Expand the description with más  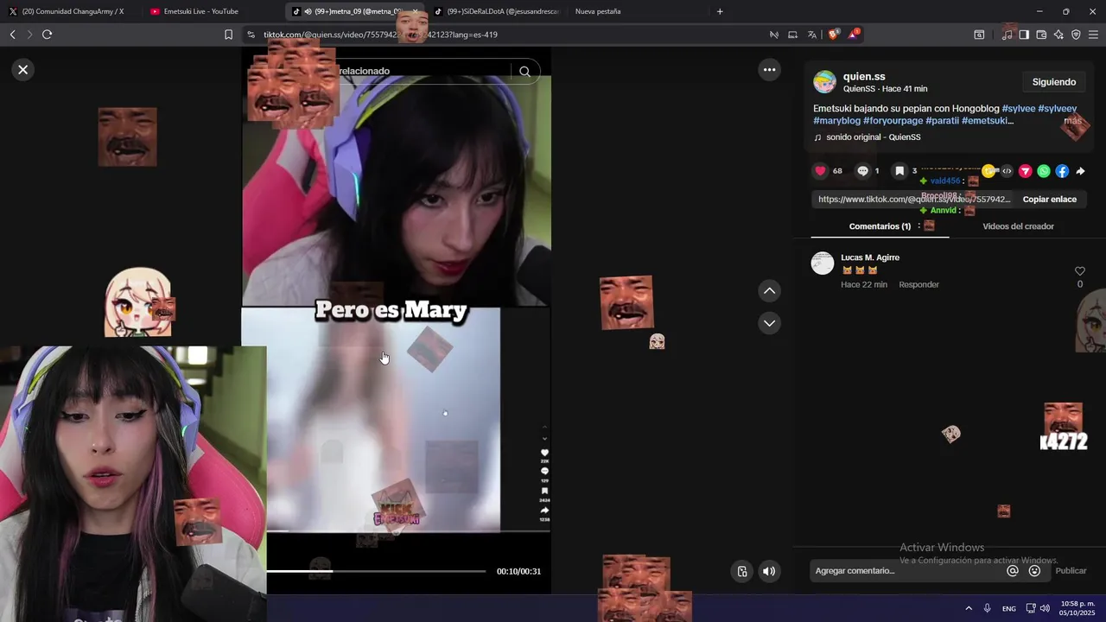click(x=1072, y=121)
